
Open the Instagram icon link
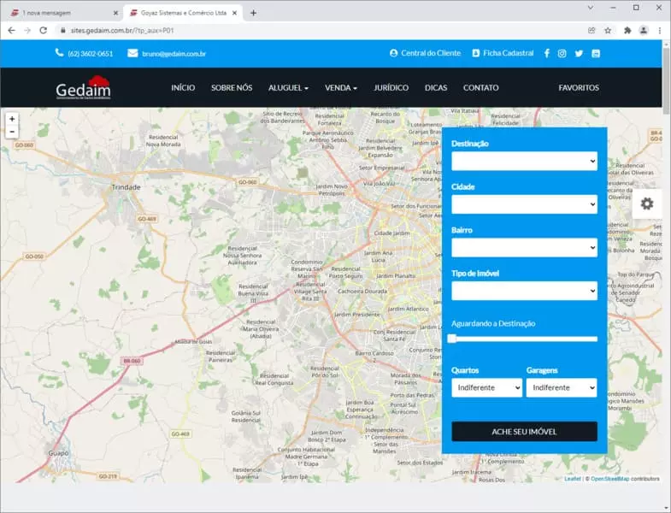pos(562,53)
